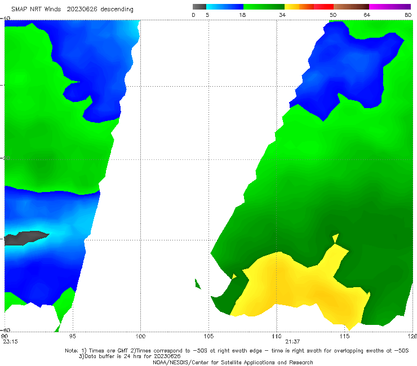The width and height of the screenshot is (417, 366).
Task: Click the cyan-to-blue segment of the color bar
Action: tap(225, 7)
